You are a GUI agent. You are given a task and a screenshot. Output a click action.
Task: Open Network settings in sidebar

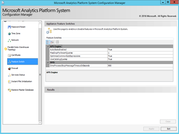click(15, 40)
